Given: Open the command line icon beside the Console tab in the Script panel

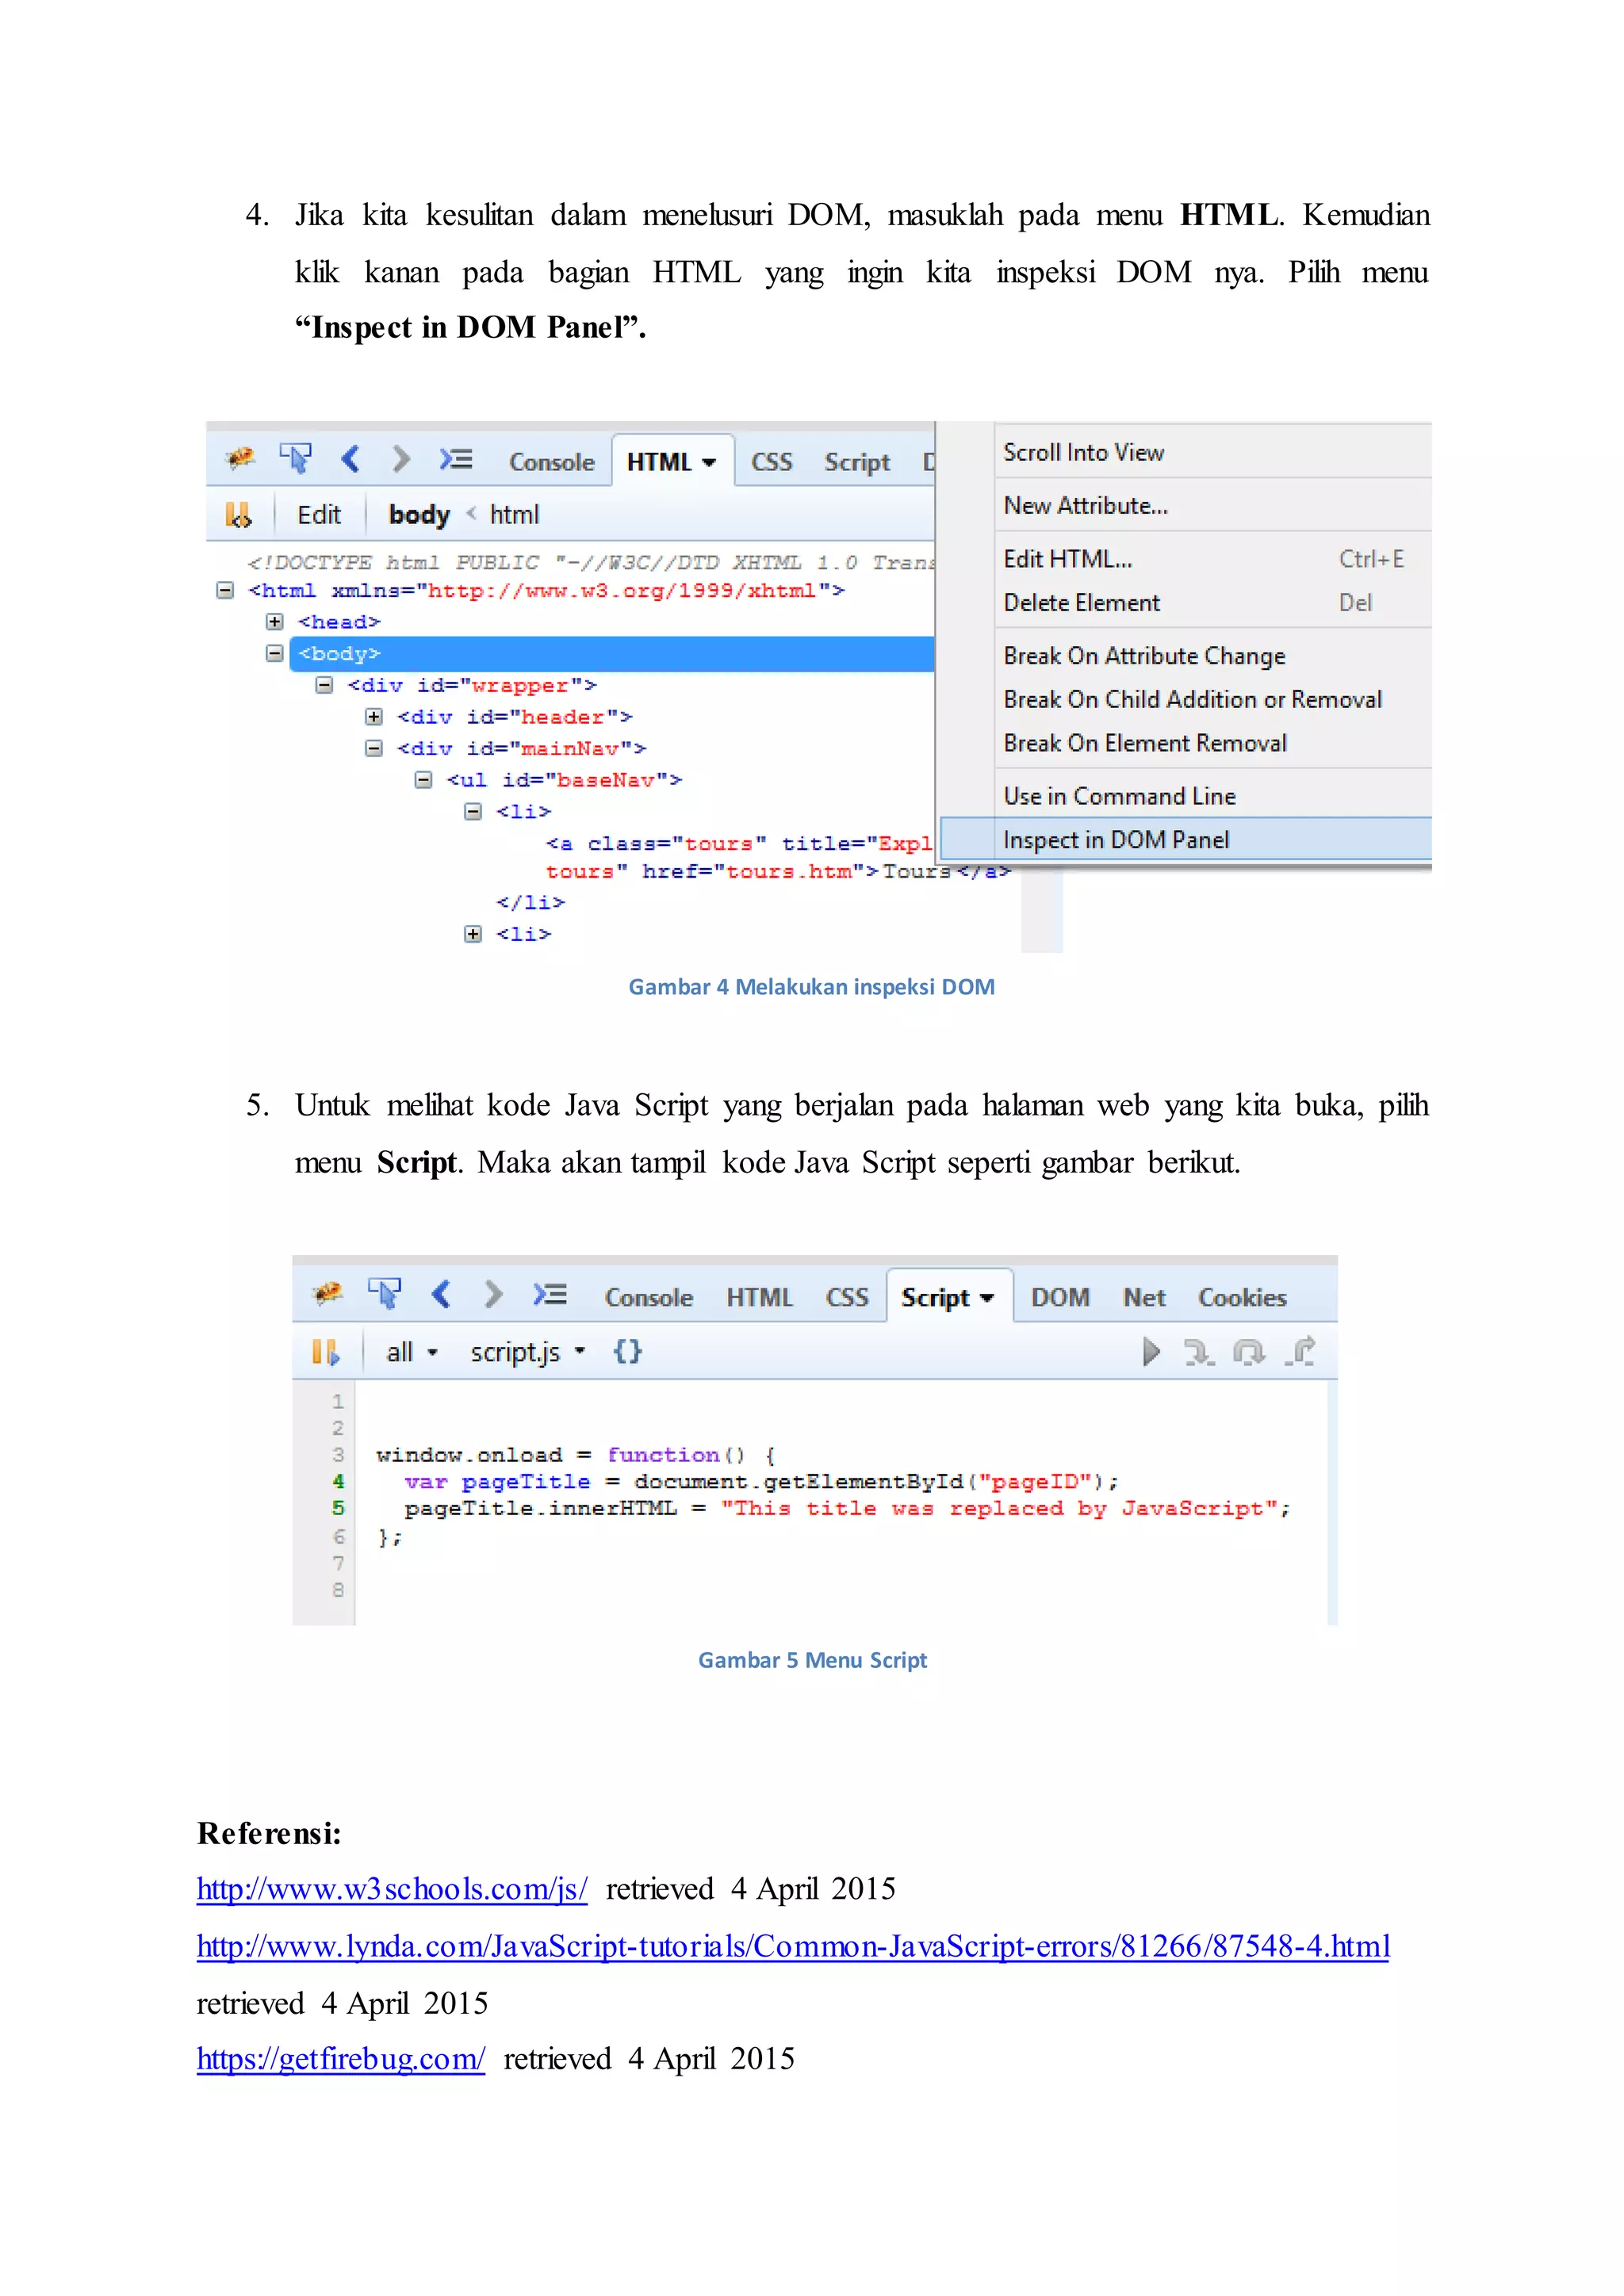Looking at the screenshot, I should pyautogui.click(x=550, y=1295).
